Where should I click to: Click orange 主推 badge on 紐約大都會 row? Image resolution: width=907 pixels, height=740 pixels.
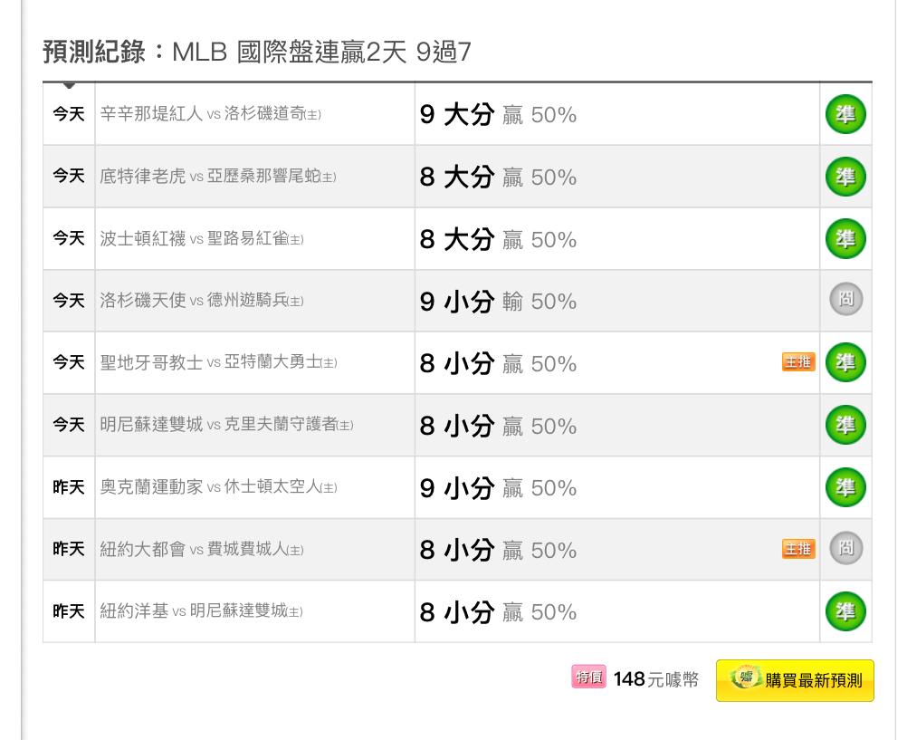click(797, 549)
